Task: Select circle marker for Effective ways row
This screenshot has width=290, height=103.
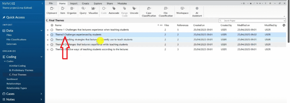Action: coord(52,49)
